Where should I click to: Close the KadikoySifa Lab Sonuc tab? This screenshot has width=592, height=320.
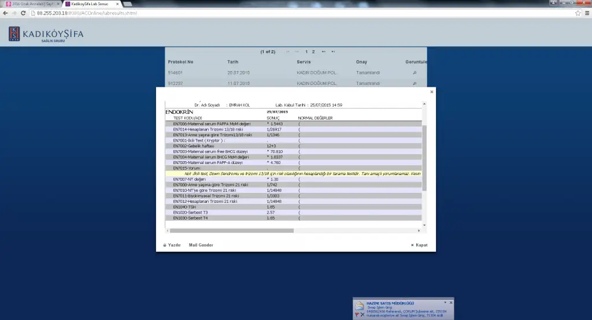pyautogui.click(x=117, y=4)
